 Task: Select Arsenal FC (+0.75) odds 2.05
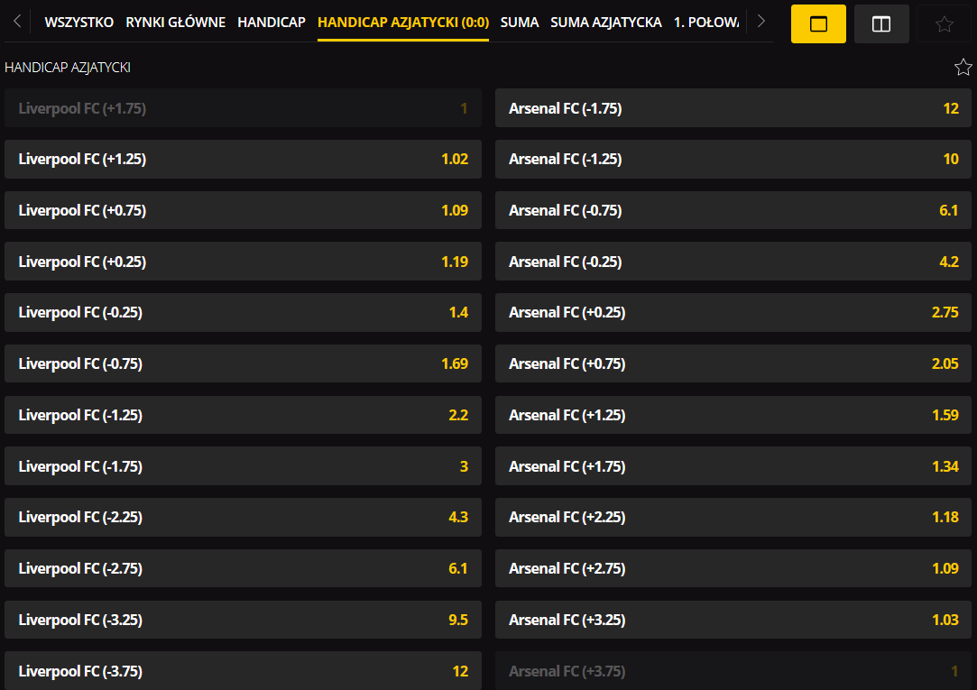[x=733, y=363]
